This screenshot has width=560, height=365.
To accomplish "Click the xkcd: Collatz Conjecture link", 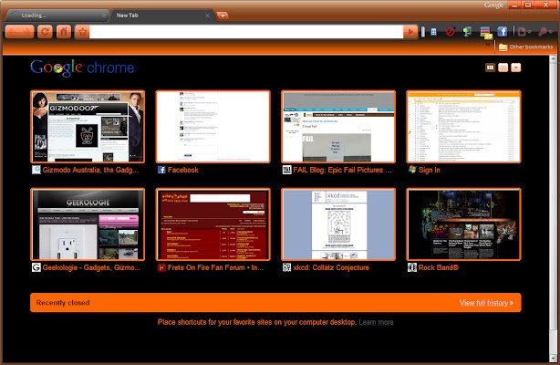I will (x=331, y=267).
